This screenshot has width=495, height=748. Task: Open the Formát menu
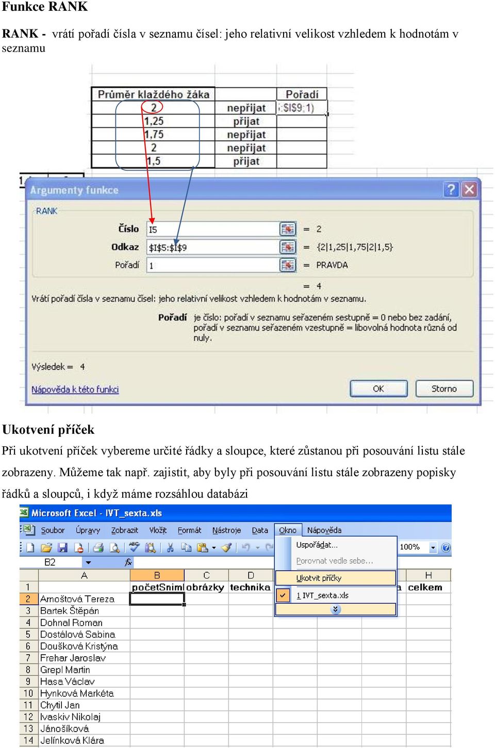pos(189,530)
